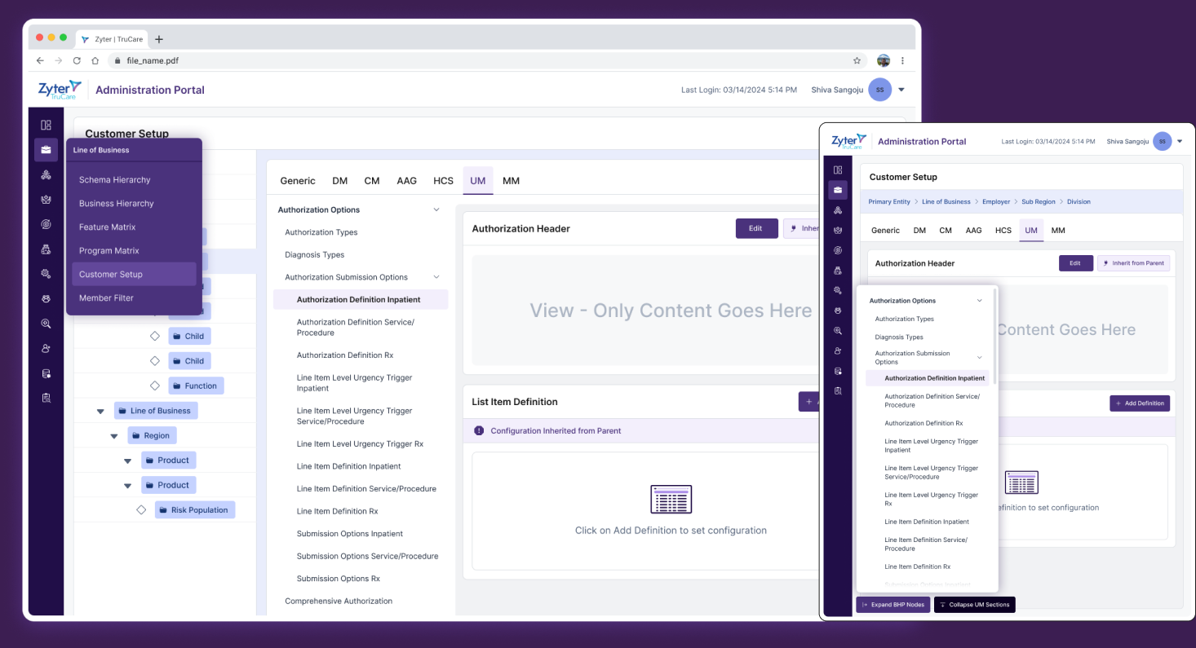Click Employer breadcrumb link in tablet window
This screenshot has height=648, width=1196.
click(x=996, y=201)
